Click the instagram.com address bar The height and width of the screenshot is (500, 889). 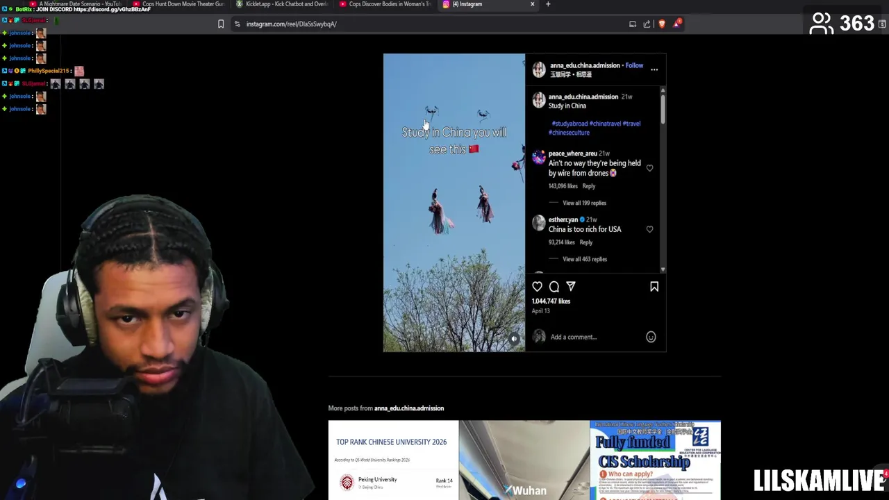coord(431,24)
